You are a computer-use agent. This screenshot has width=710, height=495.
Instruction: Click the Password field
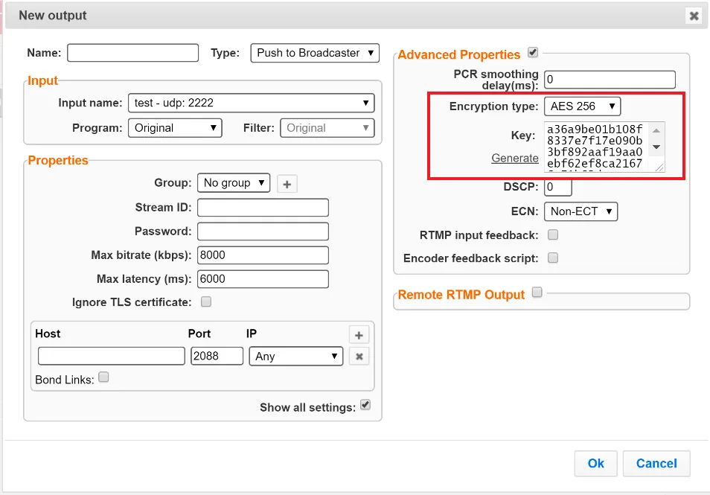point(263,231)
